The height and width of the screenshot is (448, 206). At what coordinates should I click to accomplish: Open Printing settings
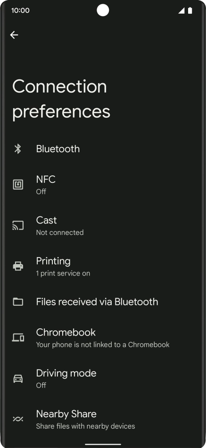click(103, 266)
